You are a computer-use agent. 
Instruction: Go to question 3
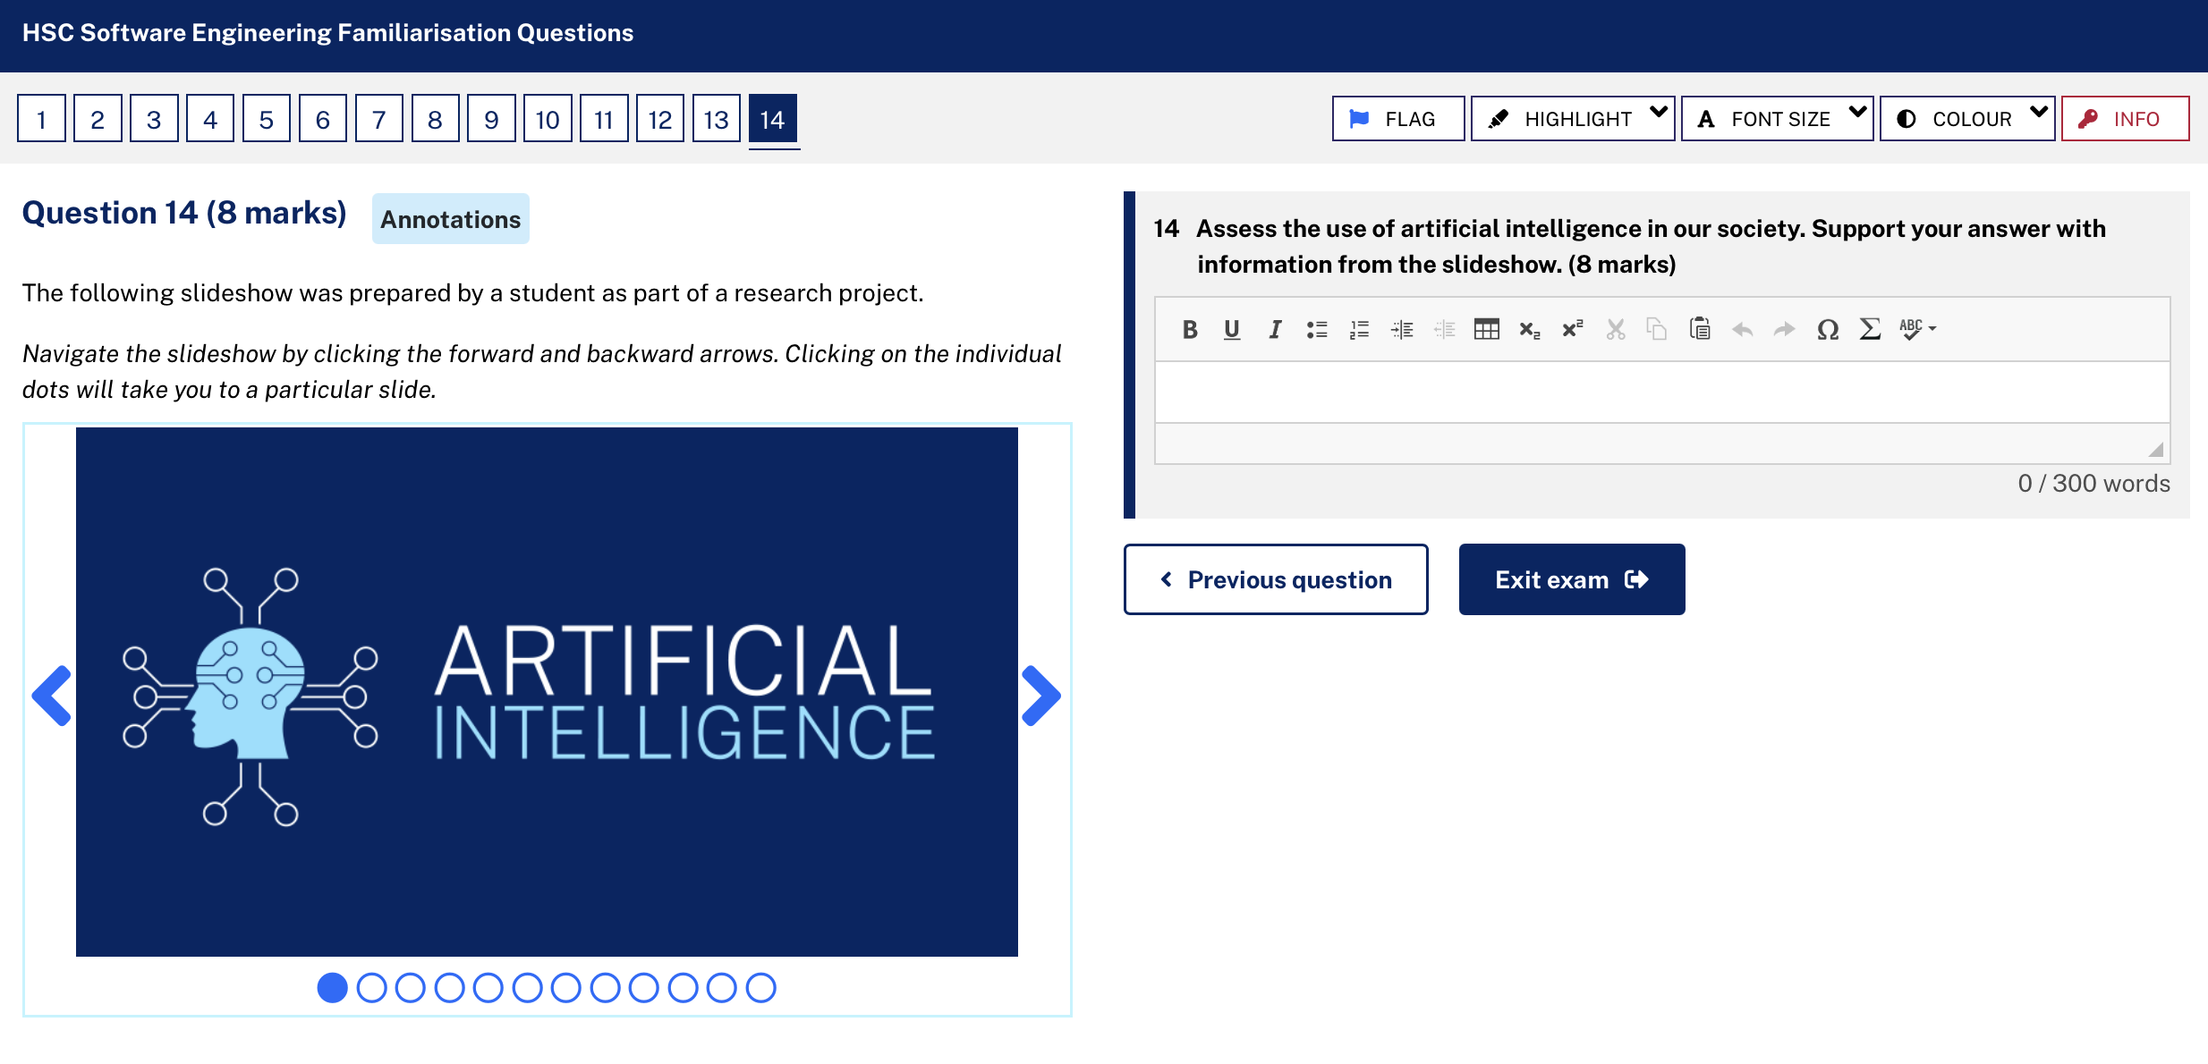(x=154, y=118)
